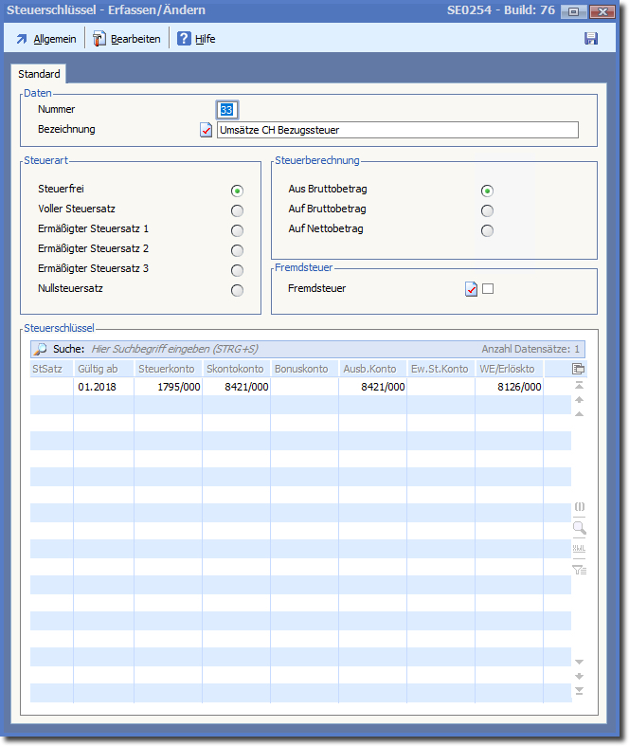Click the note icon beside Bezeichnung field
The width and height of the screenshot is (629, 746).
[x=207, y=131]
